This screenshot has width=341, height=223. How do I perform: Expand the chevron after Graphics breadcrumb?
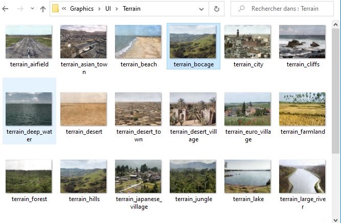(x=99, y=9)
